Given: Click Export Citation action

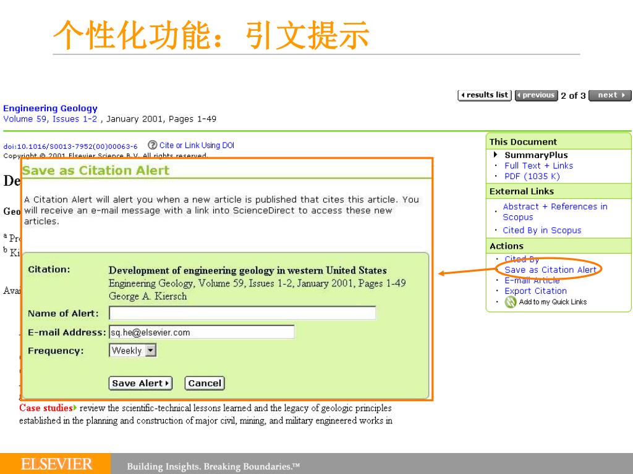Looking at the screenshot, I should (x=535, y=291).
